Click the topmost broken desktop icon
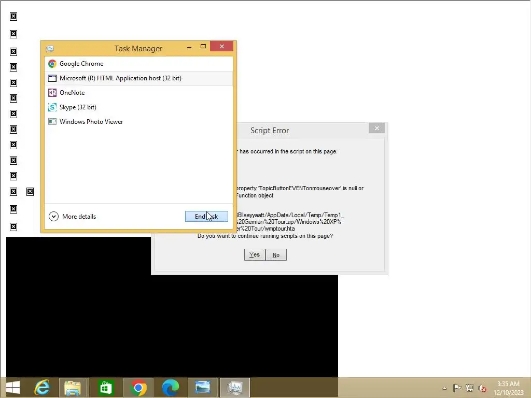This screenshot has width=531, height=398. [x=13, y=17]
